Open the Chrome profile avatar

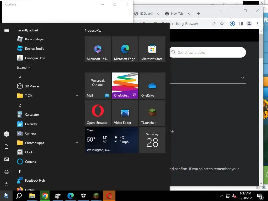pyautogui.click(x=249, y=24)
